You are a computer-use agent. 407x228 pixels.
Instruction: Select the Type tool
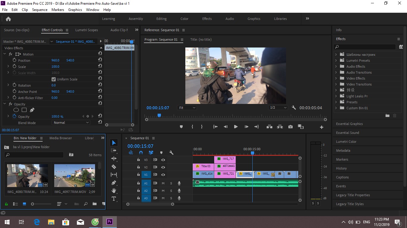pyautogui.click(x=114, y=199)
